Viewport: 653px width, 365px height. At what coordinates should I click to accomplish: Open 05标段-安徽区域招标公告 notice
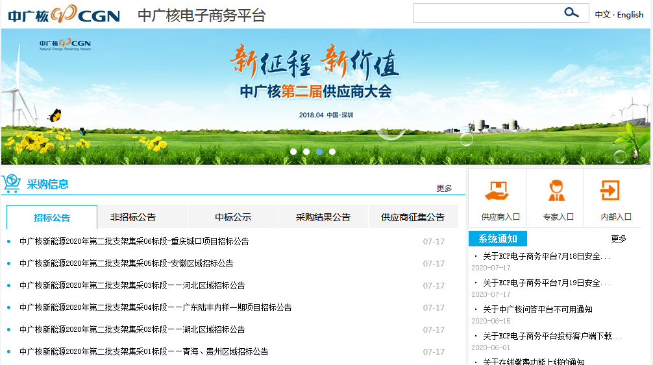[126, 263]
